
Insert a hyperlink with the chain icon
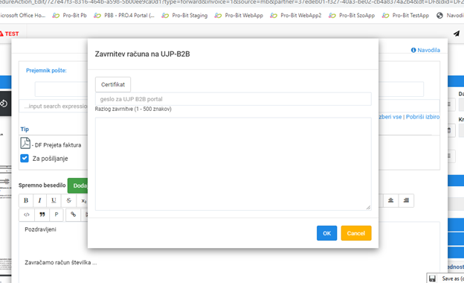click(73, 214)
